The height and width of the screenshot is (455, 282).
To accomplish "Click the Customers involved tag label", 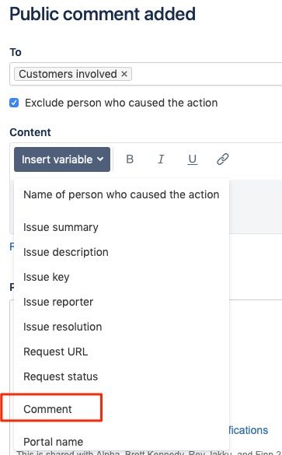I will pyautogui.click(x=68, y=74).
